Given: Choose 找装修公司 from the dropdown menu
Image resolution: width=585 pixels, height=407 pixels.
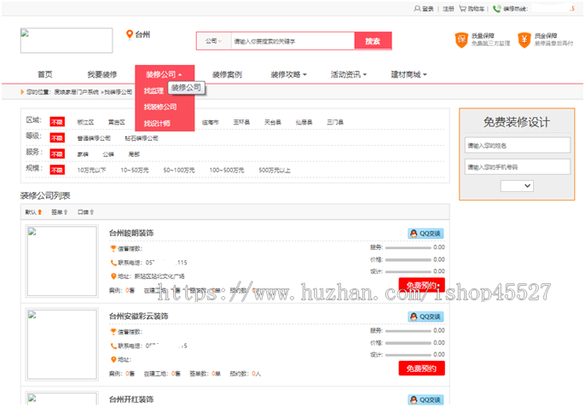Looking at the screenshot, I should (x=160, y=107).
